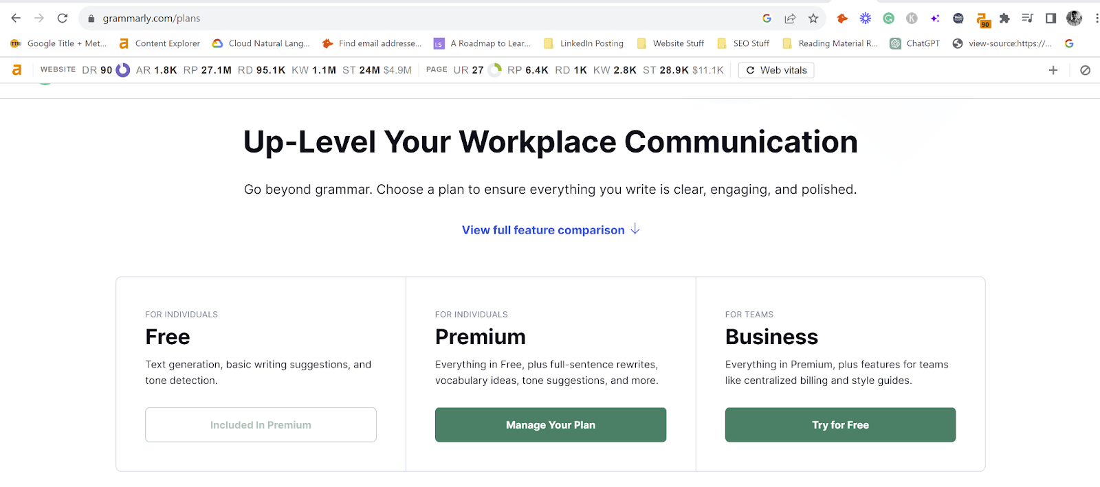The height and width of the screenshot is (487, 1100).
Task: Click the Ahrefs logo in the SEO toolbar
Action: (17, 70)
